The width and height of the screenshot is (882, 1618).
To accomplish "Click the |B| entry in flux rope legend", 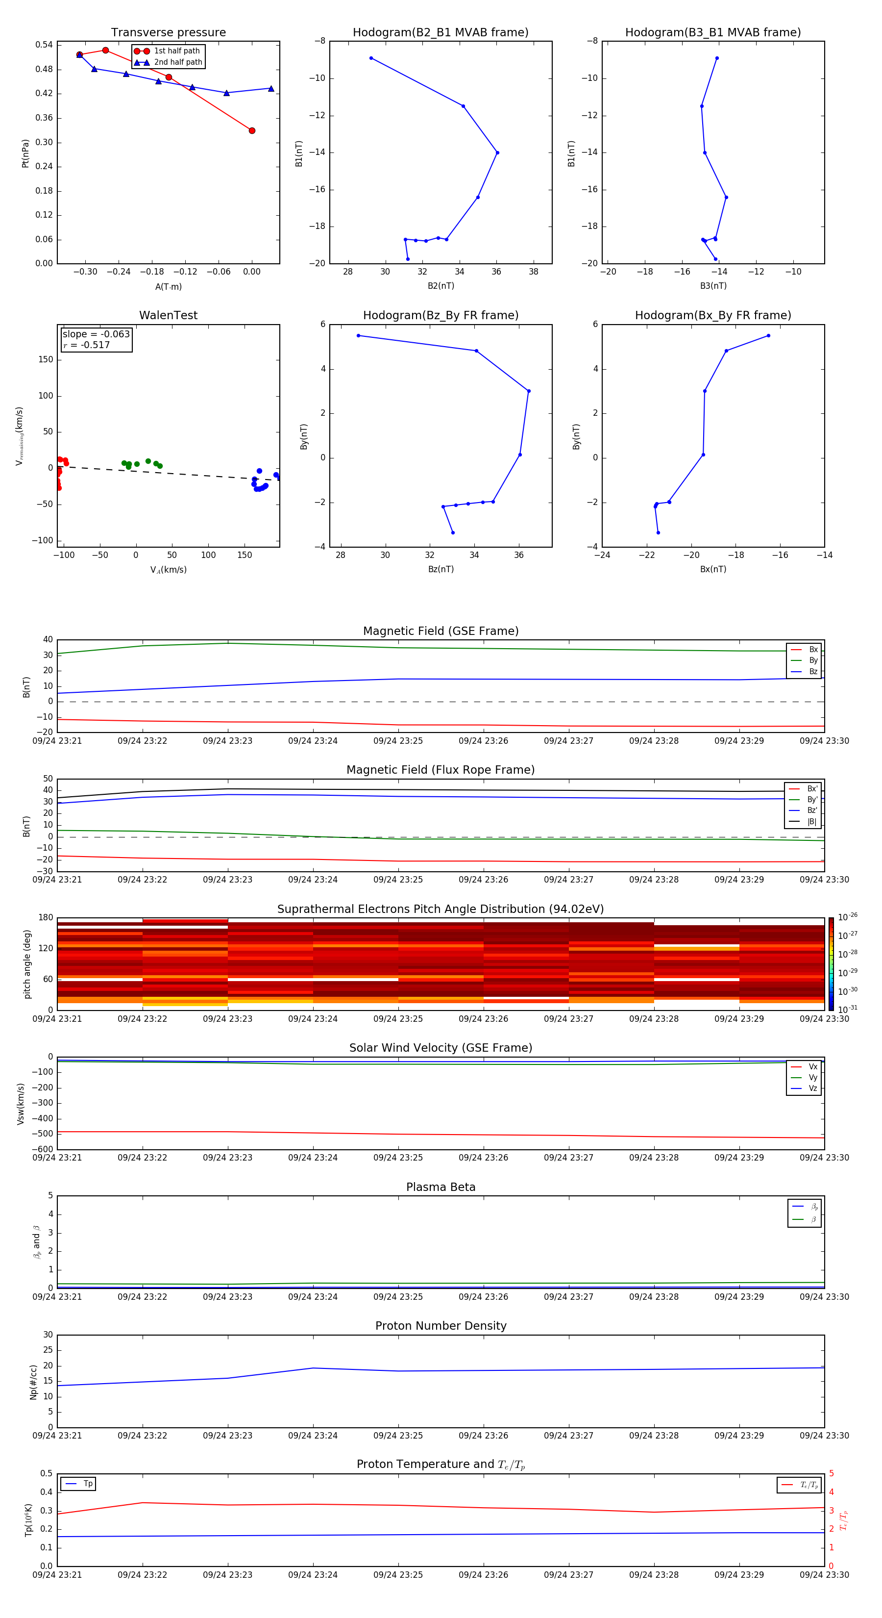I will pos(803,822).
